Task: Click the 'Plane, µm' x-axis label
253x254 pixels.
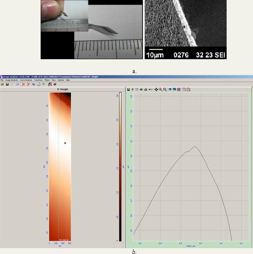Action: [191, 246]
